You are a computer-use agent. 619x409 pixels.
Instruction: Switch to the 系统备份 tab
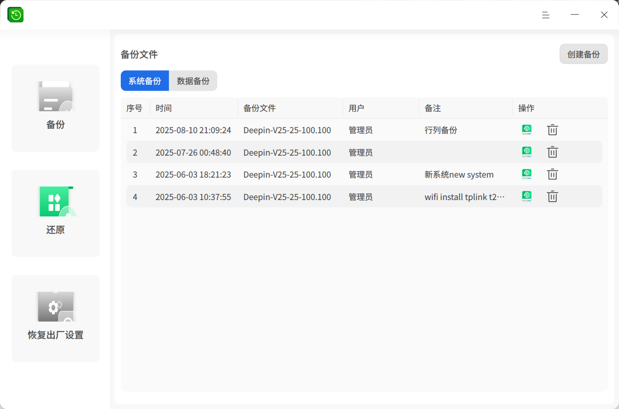coord(145,81)
